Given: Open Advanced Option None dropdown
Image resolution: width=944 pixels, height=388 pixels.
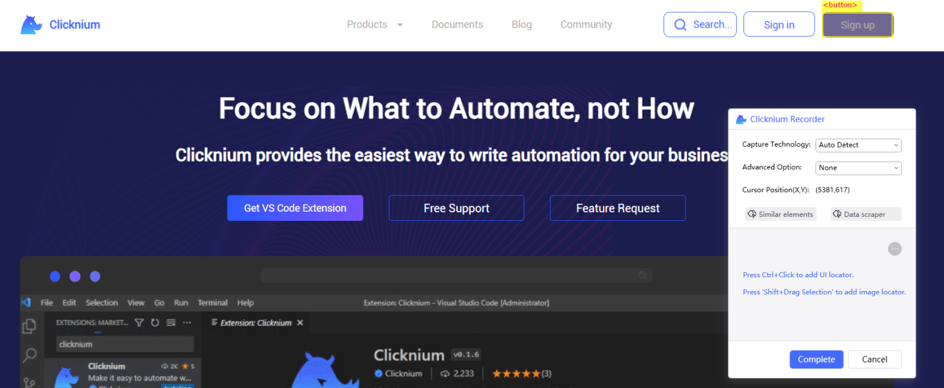Looking at the screenshot, I should tap(859, 168).
